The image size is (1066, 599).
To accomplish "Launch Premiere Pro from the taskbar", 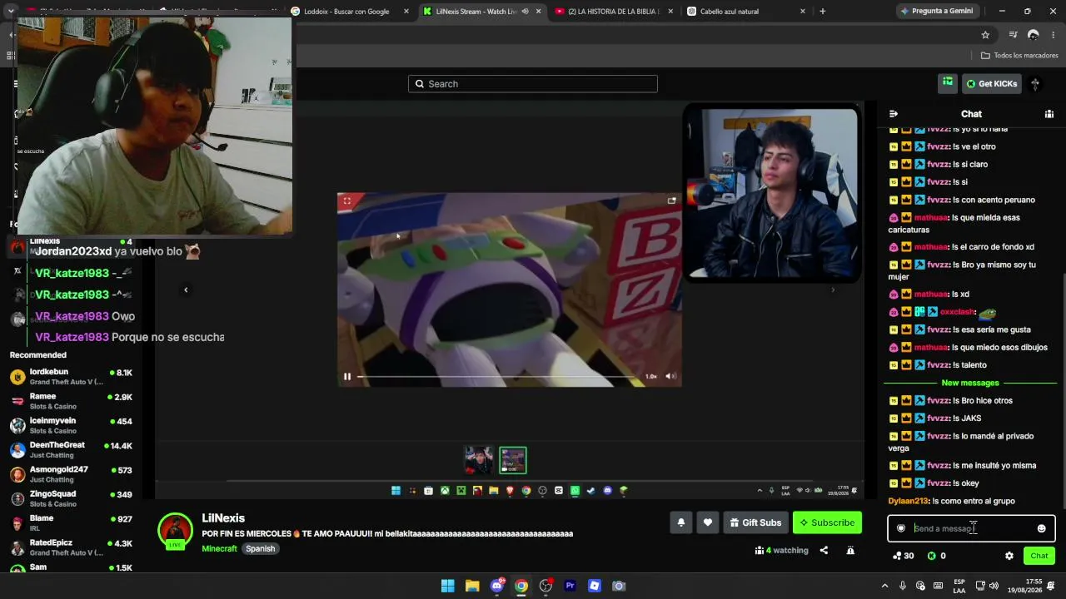I will 570,586.
